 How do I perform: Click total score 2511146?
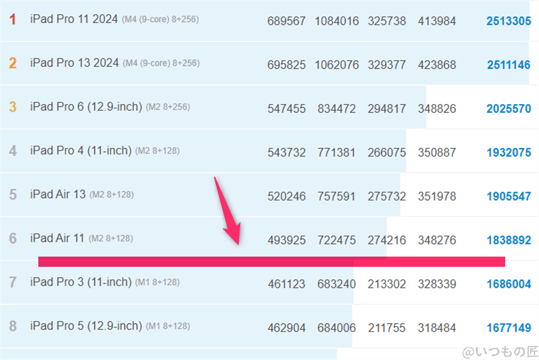(508, 64)
